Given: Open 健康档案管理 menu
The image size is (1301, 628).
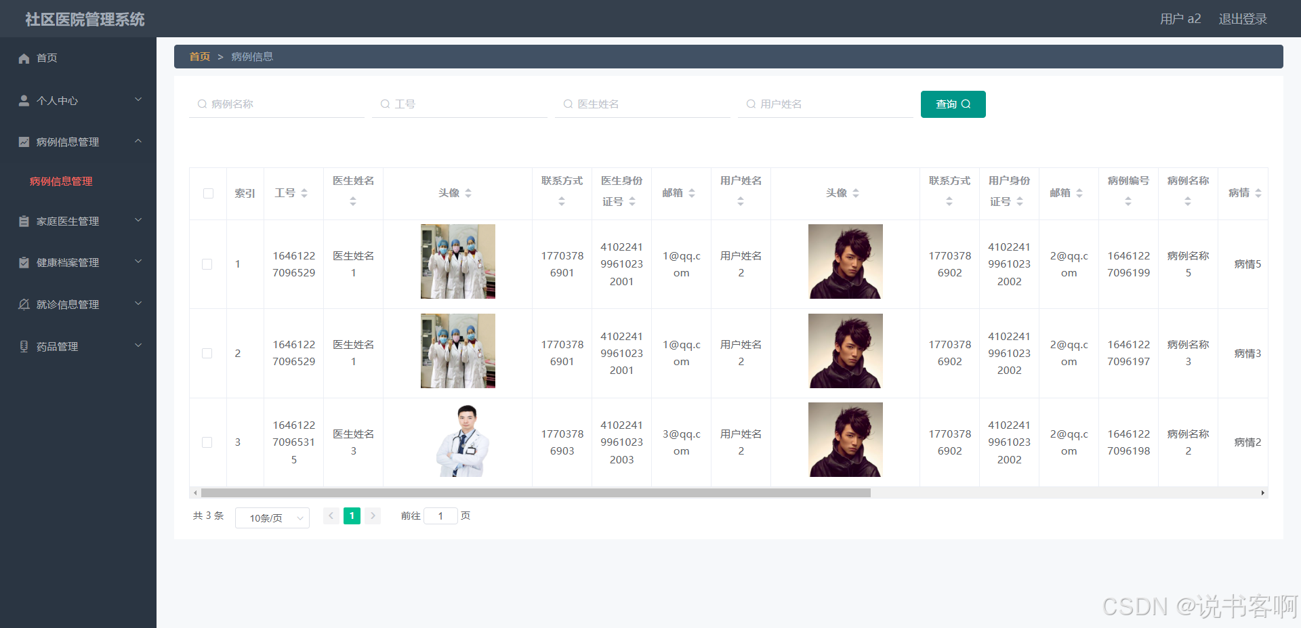Looking at the screenshot, I should 78,262.
